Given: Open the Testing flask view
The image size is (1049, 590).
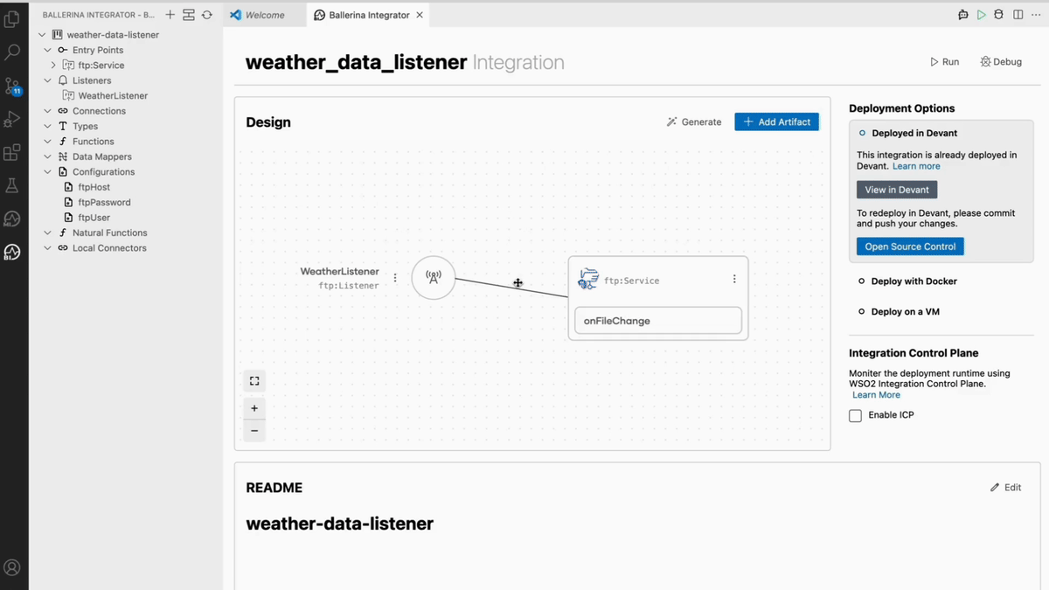Looking at the screenshot, I should tap(12, 185).
